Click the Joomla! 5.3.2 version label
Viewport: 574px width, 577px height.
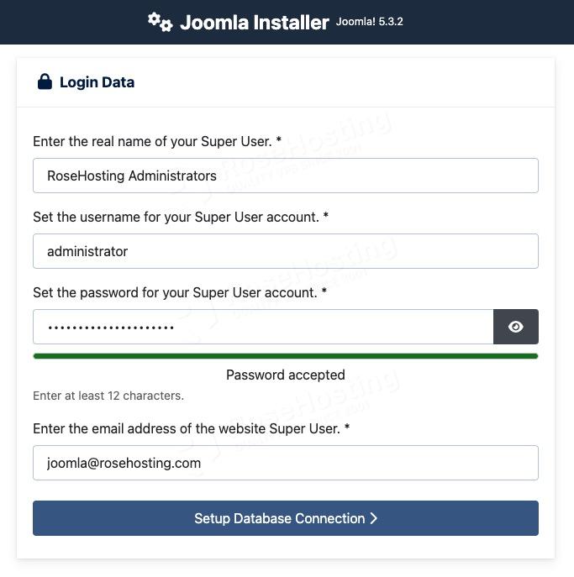370,22
